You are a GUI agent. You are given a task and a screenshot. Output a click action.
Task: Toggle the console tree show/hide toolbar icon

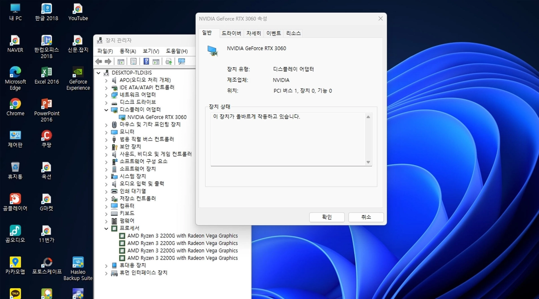pos(121,61)
